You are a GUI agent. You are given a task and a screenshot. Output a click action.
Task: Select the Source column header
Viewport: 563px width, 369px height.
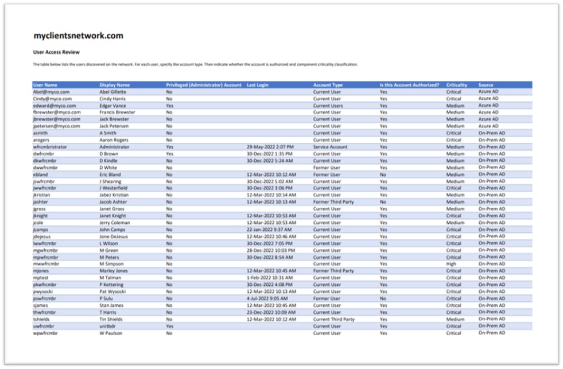486,85
